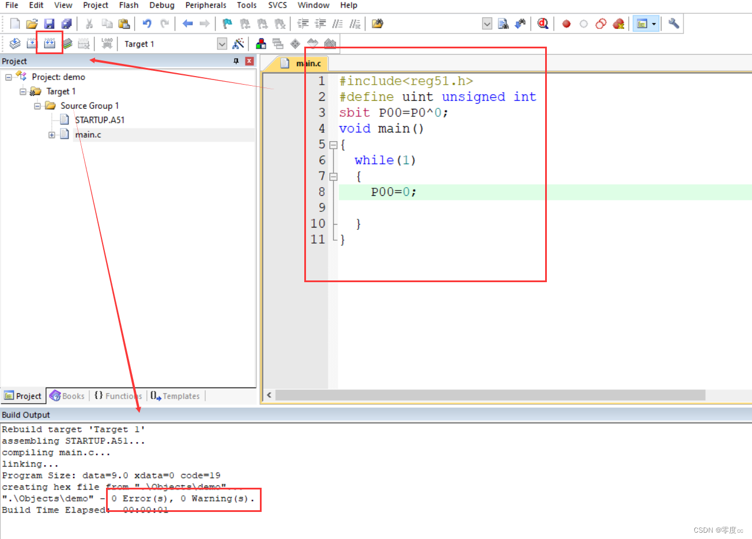This screenshot has height=539, width=752.
Task: Translate the current file
Action: pos(15,44)
